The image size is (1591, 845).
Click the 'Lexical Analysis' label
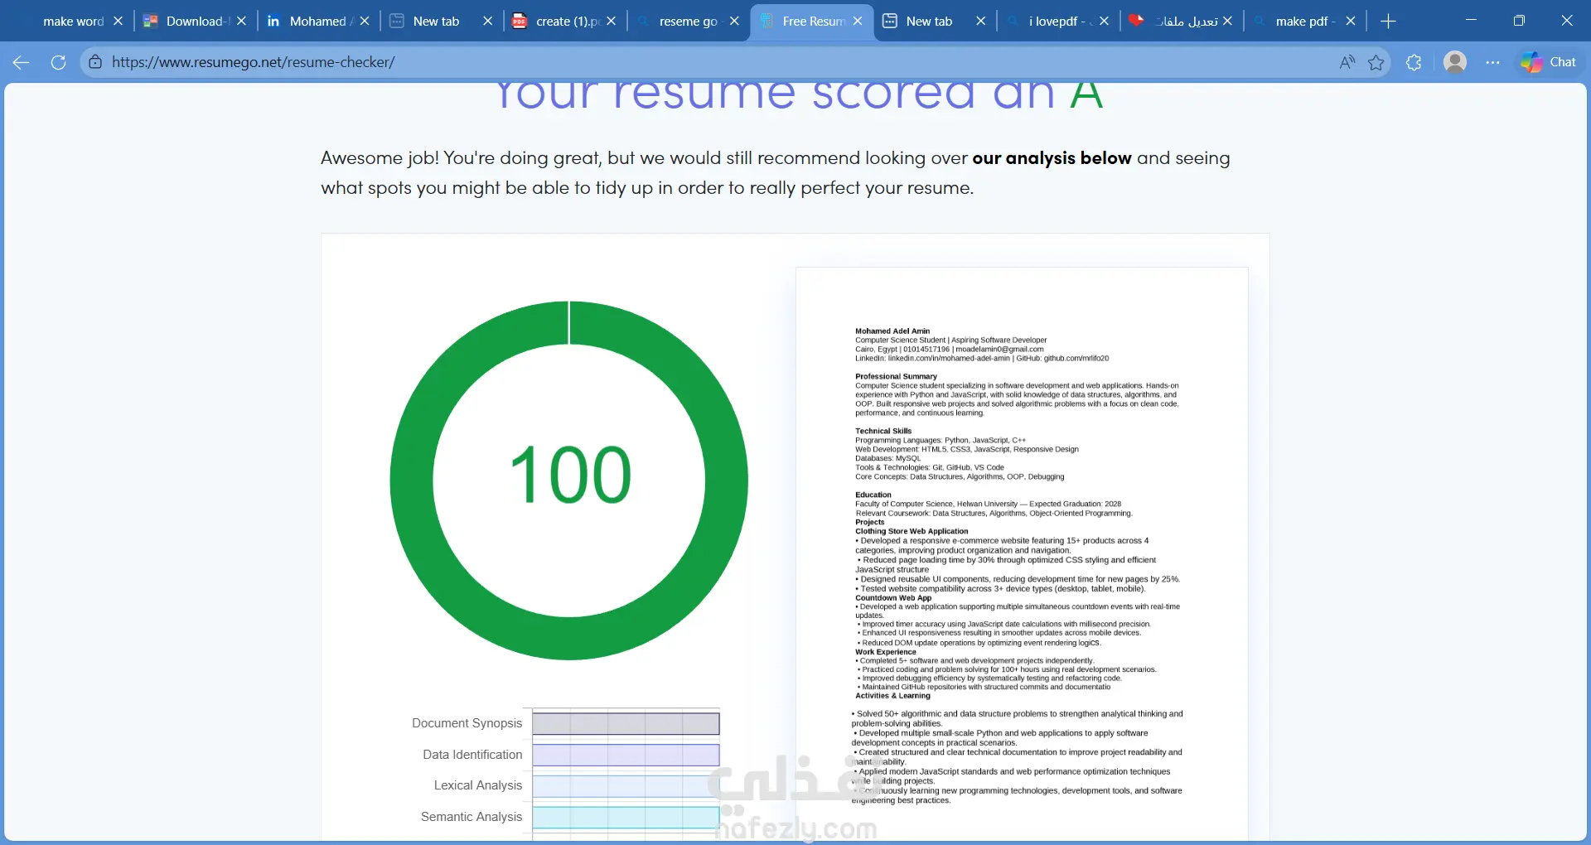[x=478, y=785]
